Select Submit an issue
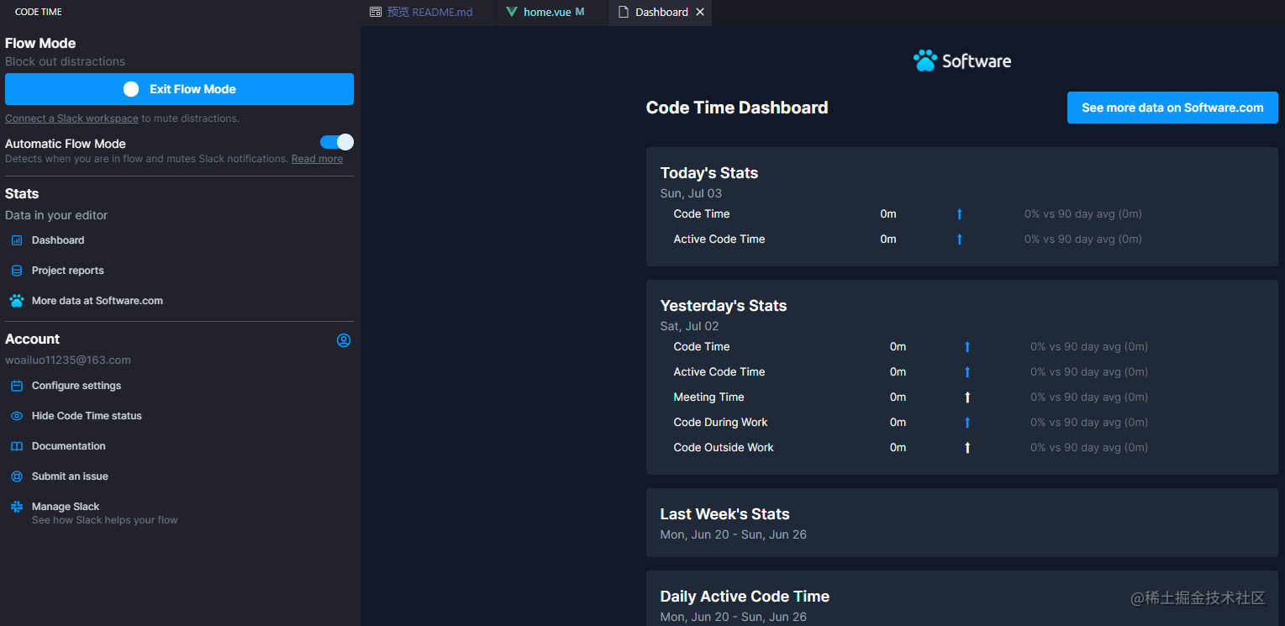The width and height of the screenshot is (1285, 626). coord(70,476)
